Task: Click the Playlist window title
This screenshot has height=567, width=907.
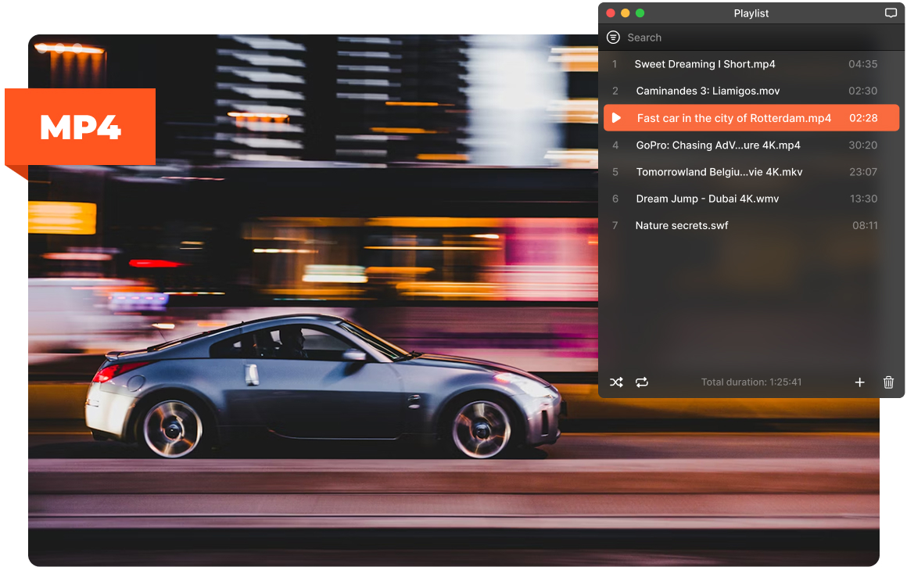Action: pyautogui.click(x=751, y=13)
